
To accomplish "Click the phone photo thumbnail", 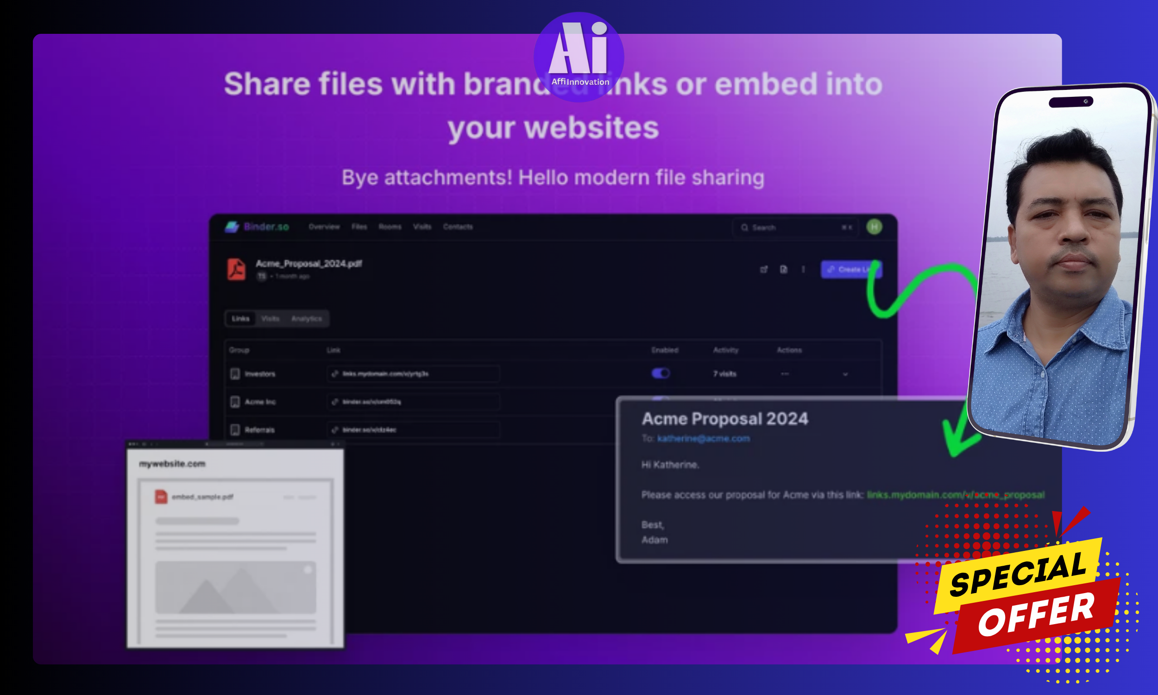I will pos(1060,267).
